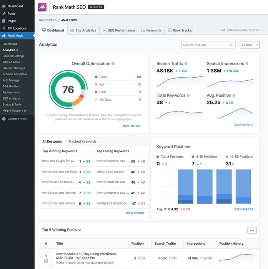This screenshot has width=268, height=269.
Task: Click the Avg. Position help icon
Action: coord(234,95)
